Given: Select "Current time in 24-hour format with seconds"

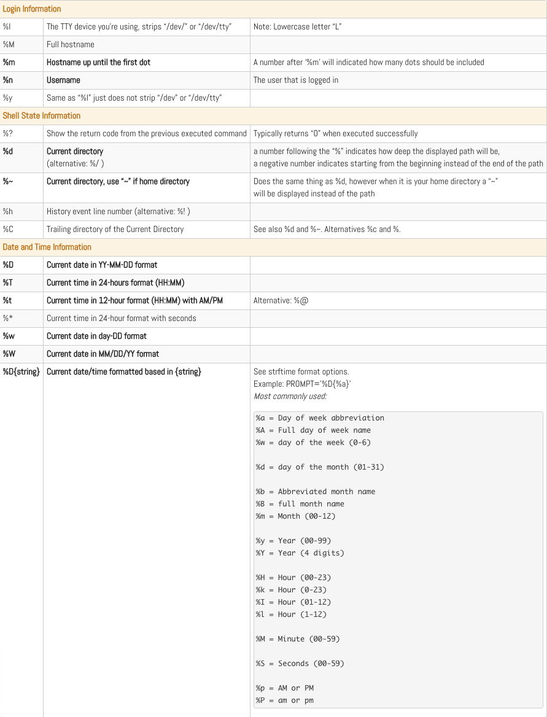Looking at the screenshot, I should point(122,318).
